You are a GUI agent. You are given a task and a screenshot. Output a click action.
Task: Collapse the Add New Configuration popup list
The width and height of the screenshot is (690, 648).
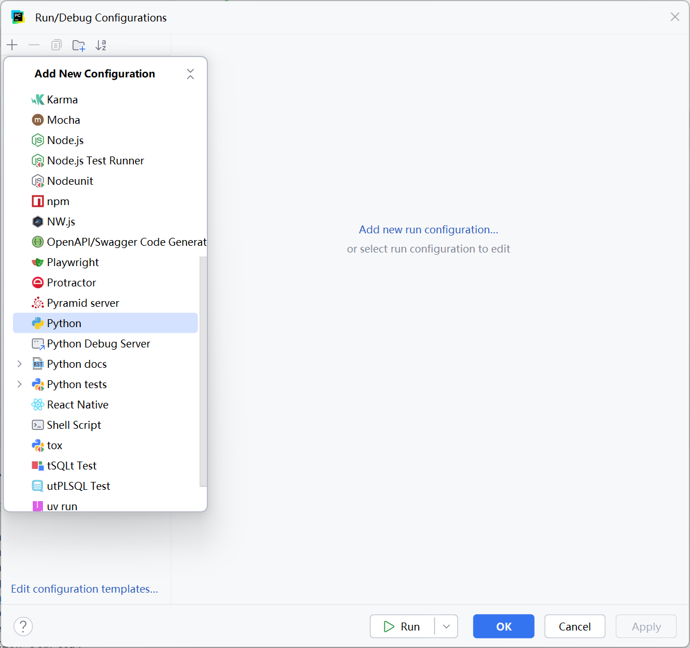tap(190, 74)
